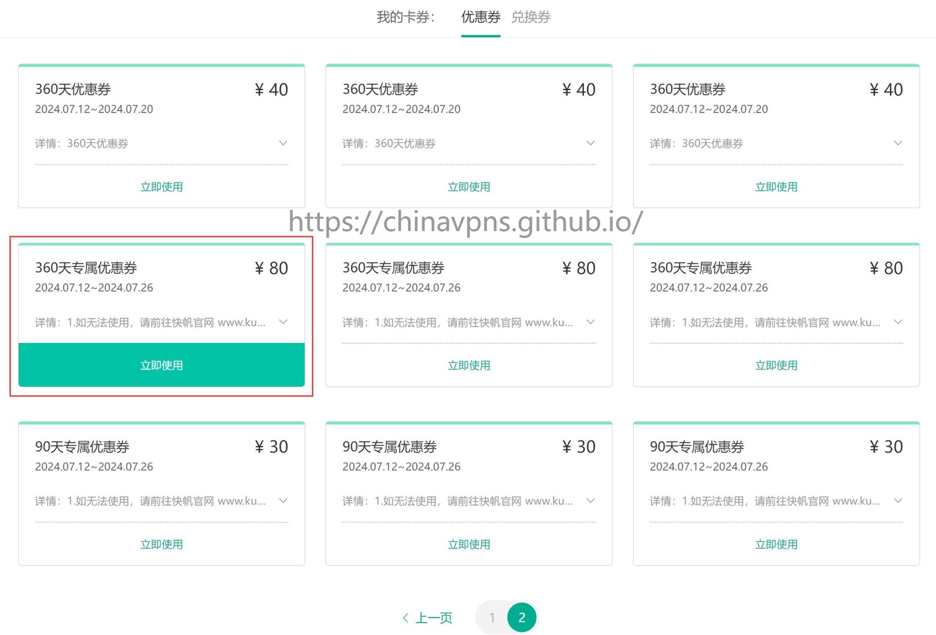The height and width of the screenshot is (635, 936).
Task: Use the third ¥40 360天优惠券 coupon
Action: (776, 187)
